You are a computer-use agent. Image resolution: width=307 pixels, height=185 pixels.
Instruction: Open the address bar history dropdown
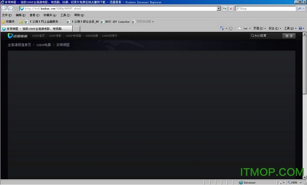tap(218, 9)
